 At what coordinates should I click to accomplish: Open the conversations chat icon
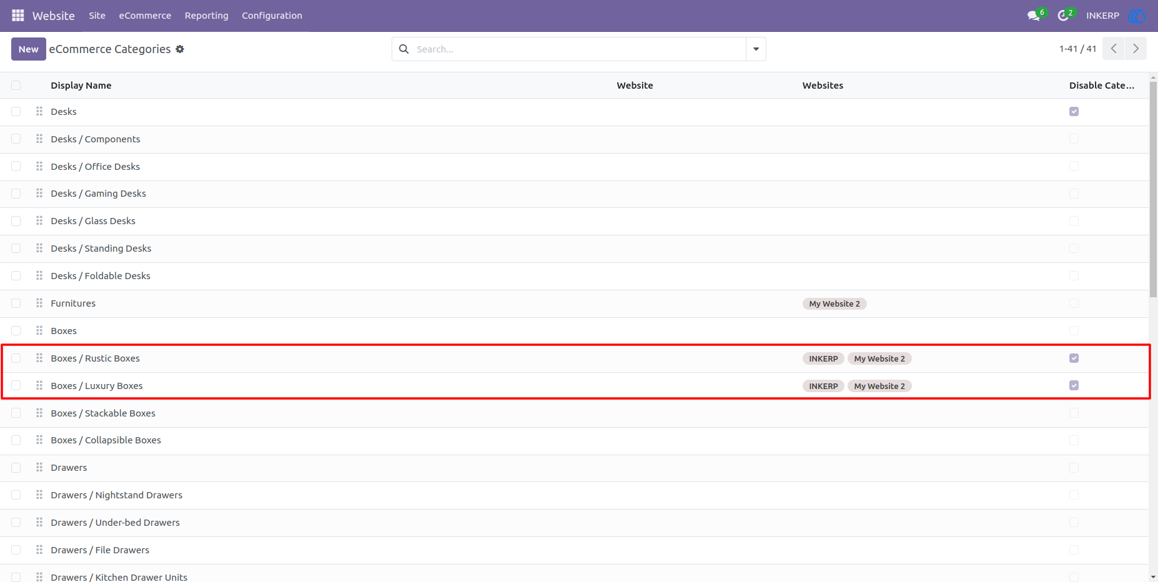(1034, 16)
